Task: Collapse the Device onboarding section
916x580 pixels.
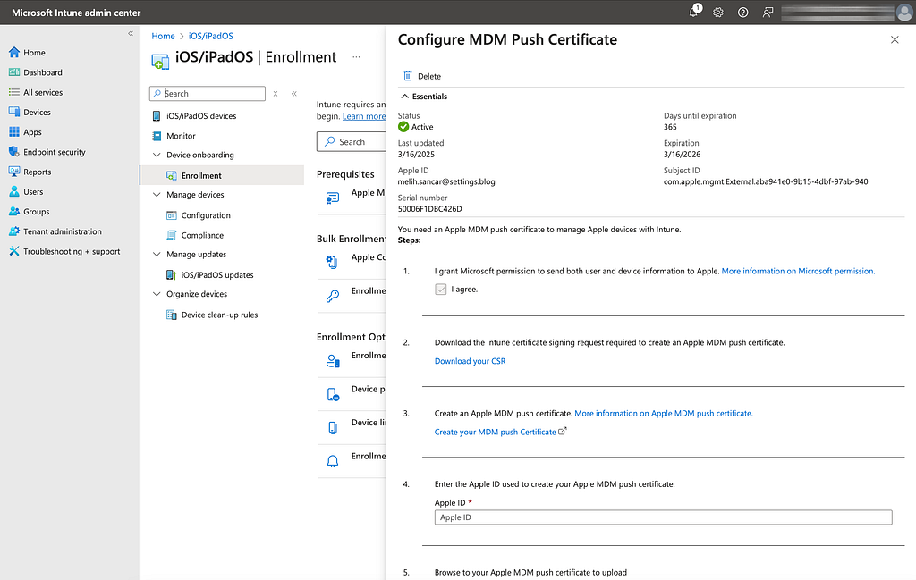Action: coord(157,156)
